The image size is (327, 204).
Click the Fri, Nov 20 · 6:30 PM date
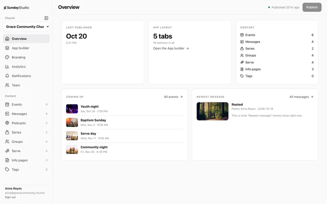pyautogui.click(x=94, y=152)
